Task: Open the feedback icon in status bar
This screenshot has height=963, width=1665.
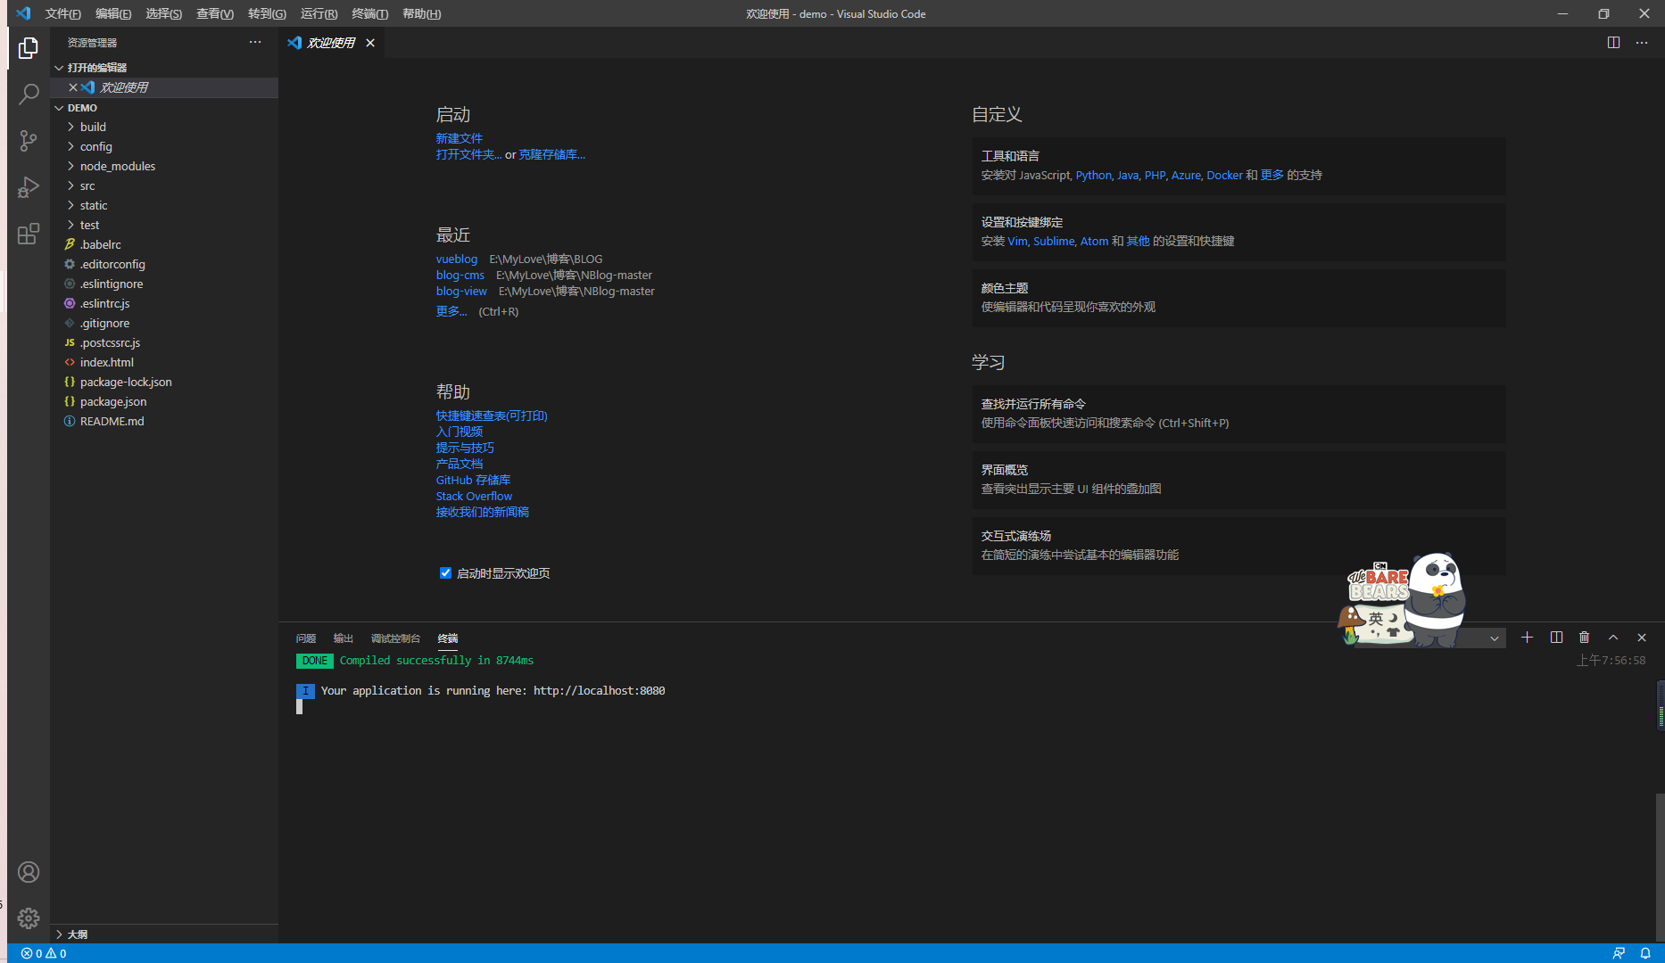Action: [x=1619, y=953]
